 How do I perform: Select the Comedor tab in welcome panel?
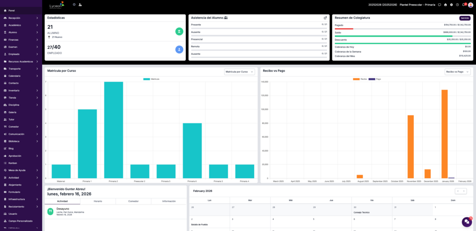point(133,201)
